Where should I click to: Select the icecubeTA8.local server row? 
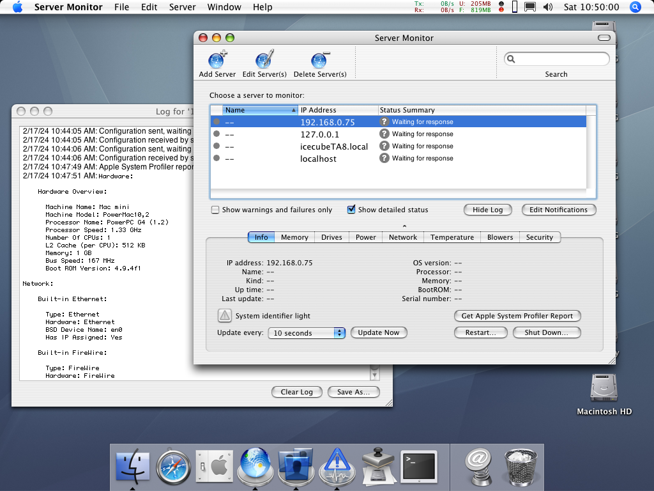pos(399,146)
